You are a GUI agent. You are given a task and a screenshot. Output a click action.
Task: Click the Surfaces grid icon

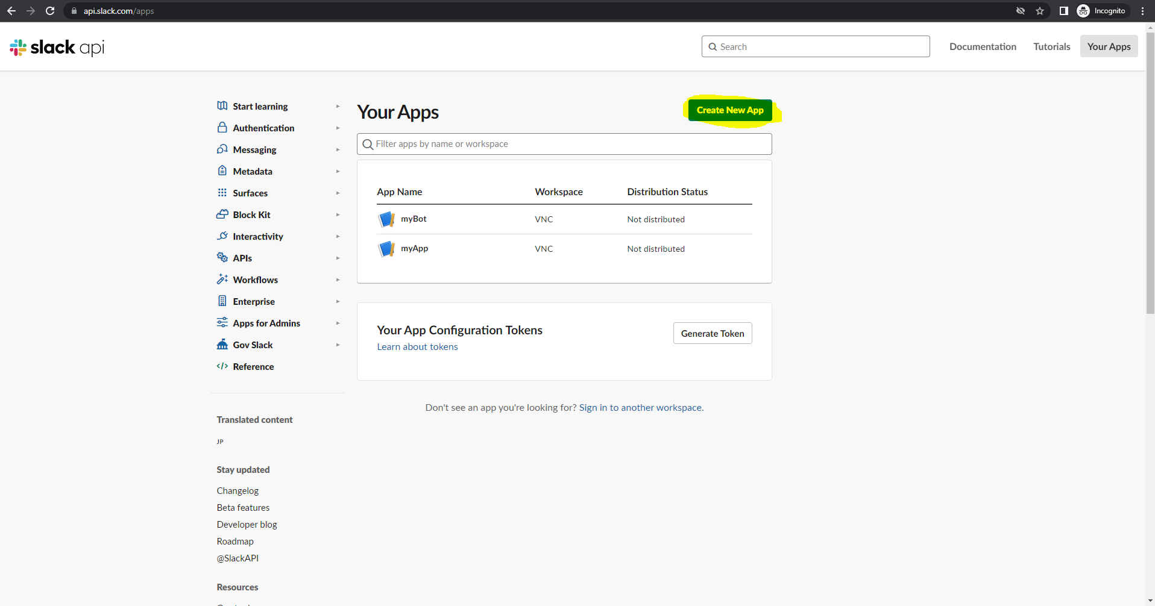222,193
